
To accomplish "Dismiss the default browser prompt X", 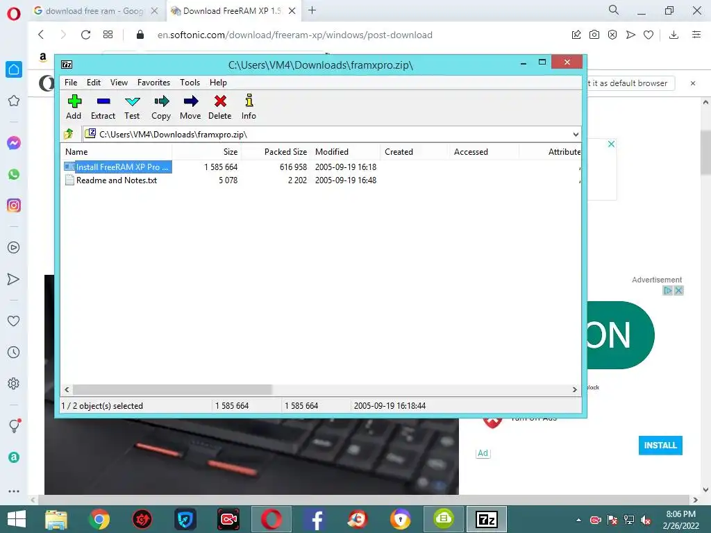I will 693,83.
